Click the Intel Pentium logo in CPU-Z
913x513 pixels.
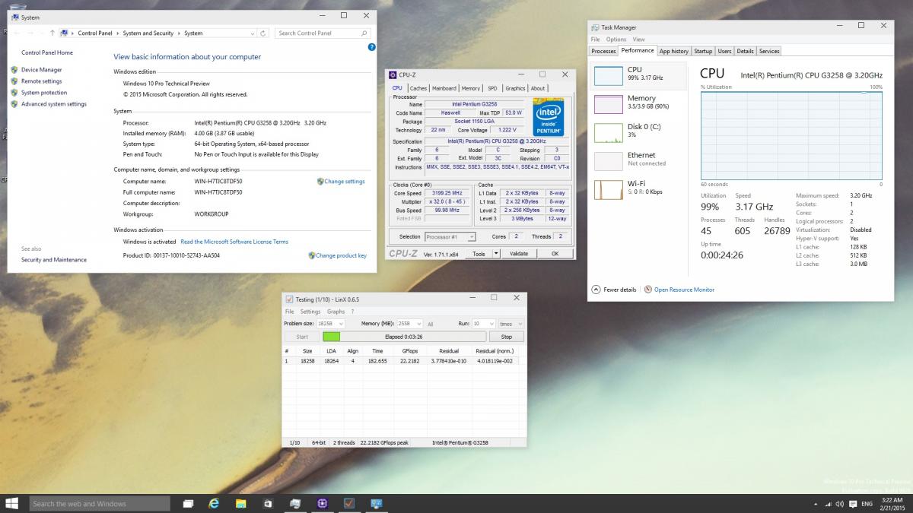[x=548, y=116]
